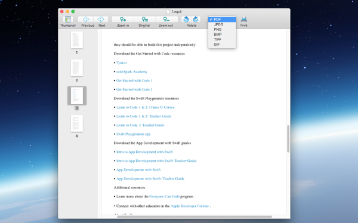The height and width of the screenshot is (223, 358).
Task: Open the Swift Playgrounds app link
Action: click(x=133, y=134)
